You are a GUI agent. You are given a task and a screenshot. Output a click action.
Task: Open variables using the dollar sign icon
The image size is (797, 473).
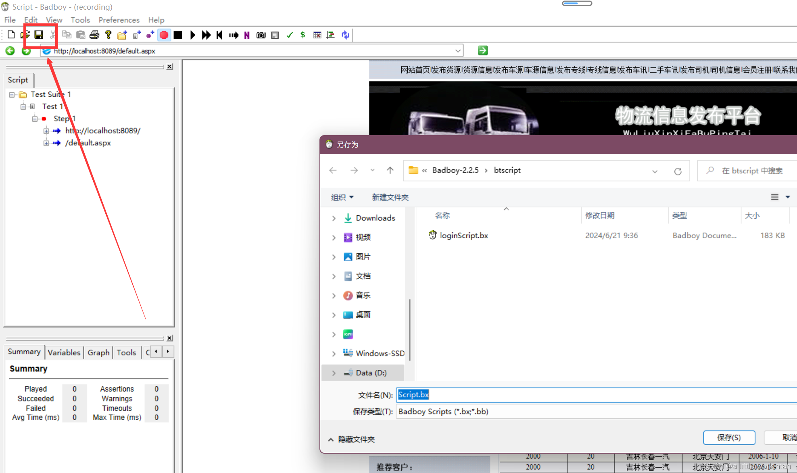pyautogui.click(x=303, y=35)
